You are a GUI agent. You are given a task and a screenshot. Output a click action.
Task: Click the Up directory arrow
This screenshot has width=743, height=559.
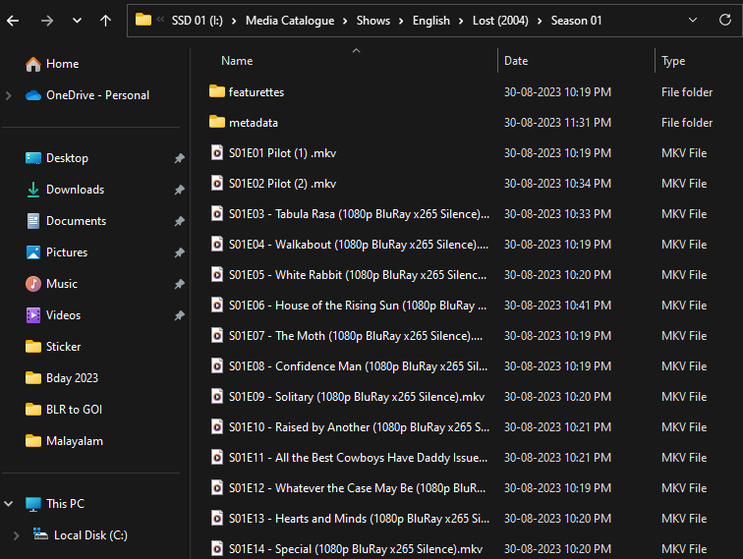(x=105, y=20)
